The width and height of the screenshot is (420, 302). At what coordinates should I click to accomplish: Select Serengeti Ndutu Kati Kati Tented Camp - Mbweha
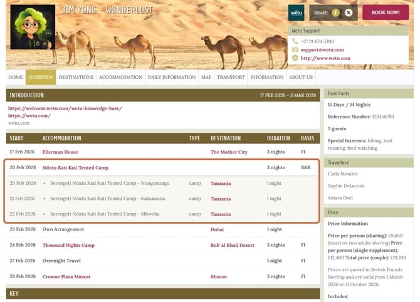click(x=105, y=214)
